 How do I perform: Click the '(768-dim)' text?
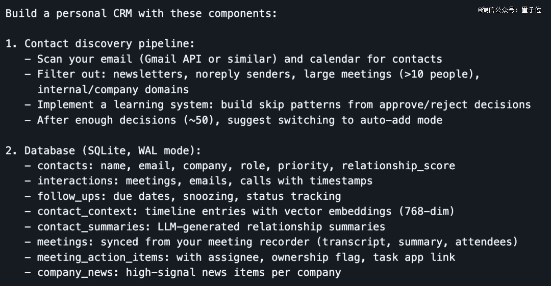[427, 212]
